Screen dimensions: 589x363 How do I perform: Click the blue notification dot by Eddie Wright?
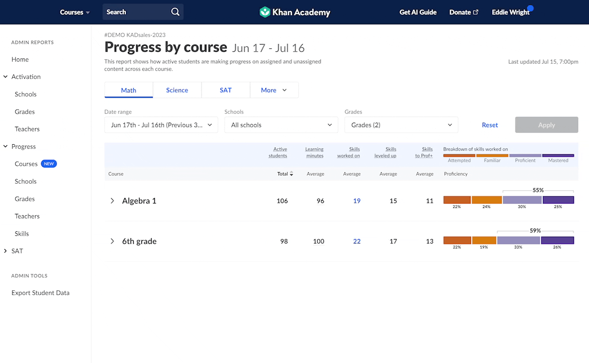pos(530,8)
